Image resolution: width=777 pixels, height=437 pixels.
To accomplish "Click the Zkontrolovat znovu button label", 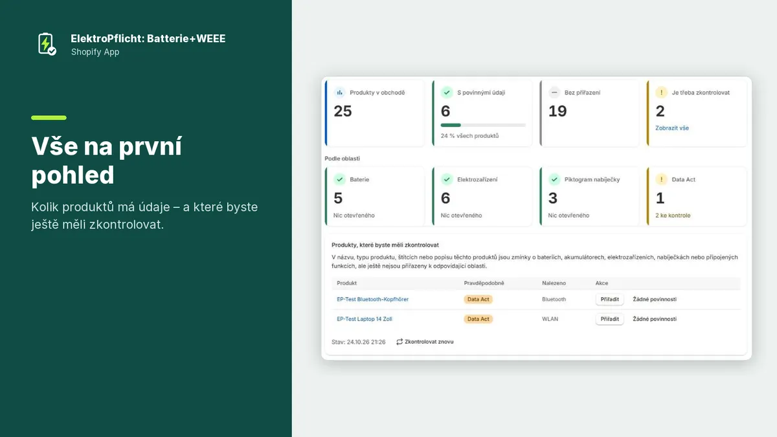I will (x=429, y=341).
